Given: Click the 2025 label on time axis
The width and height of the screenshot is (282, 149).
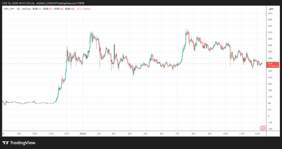Looking at the screenshot, I should click(83, 134).
